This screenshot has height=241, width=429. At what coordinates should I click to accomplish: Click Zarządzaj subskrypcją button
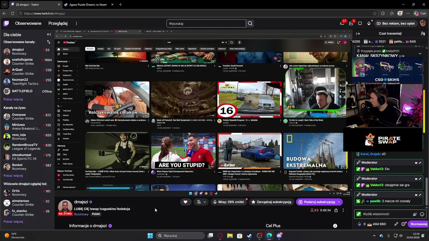pyautogui.click(x=271, y=202)
